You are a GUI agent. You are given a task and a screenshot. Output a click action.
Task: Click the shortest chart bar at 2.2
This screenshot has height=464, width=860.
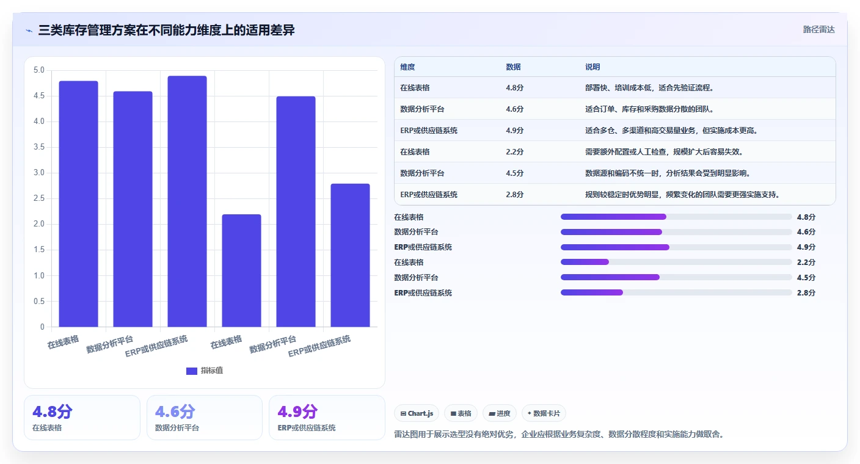click(x=242, y=270)
